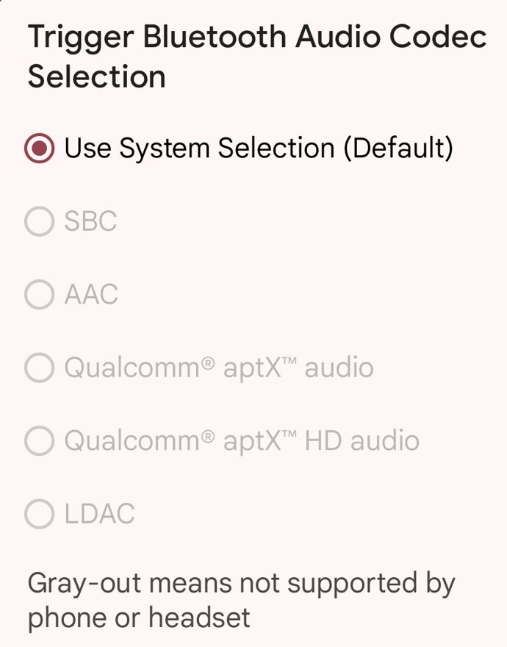Click the word "HD" in the aptX HD option
This screenshot has height=647, width=507.
pyautogui.click(x=323, y=441)
